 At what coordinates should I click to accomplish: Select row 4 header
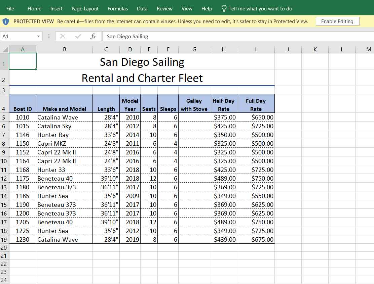click(x=4, y=103)
